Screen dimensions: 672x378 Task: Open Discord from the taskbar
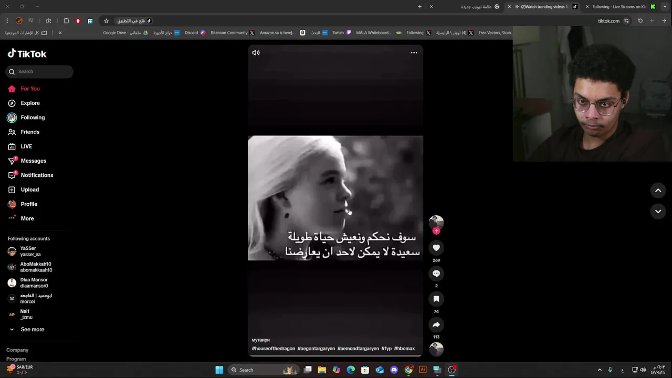pos(394,370)
